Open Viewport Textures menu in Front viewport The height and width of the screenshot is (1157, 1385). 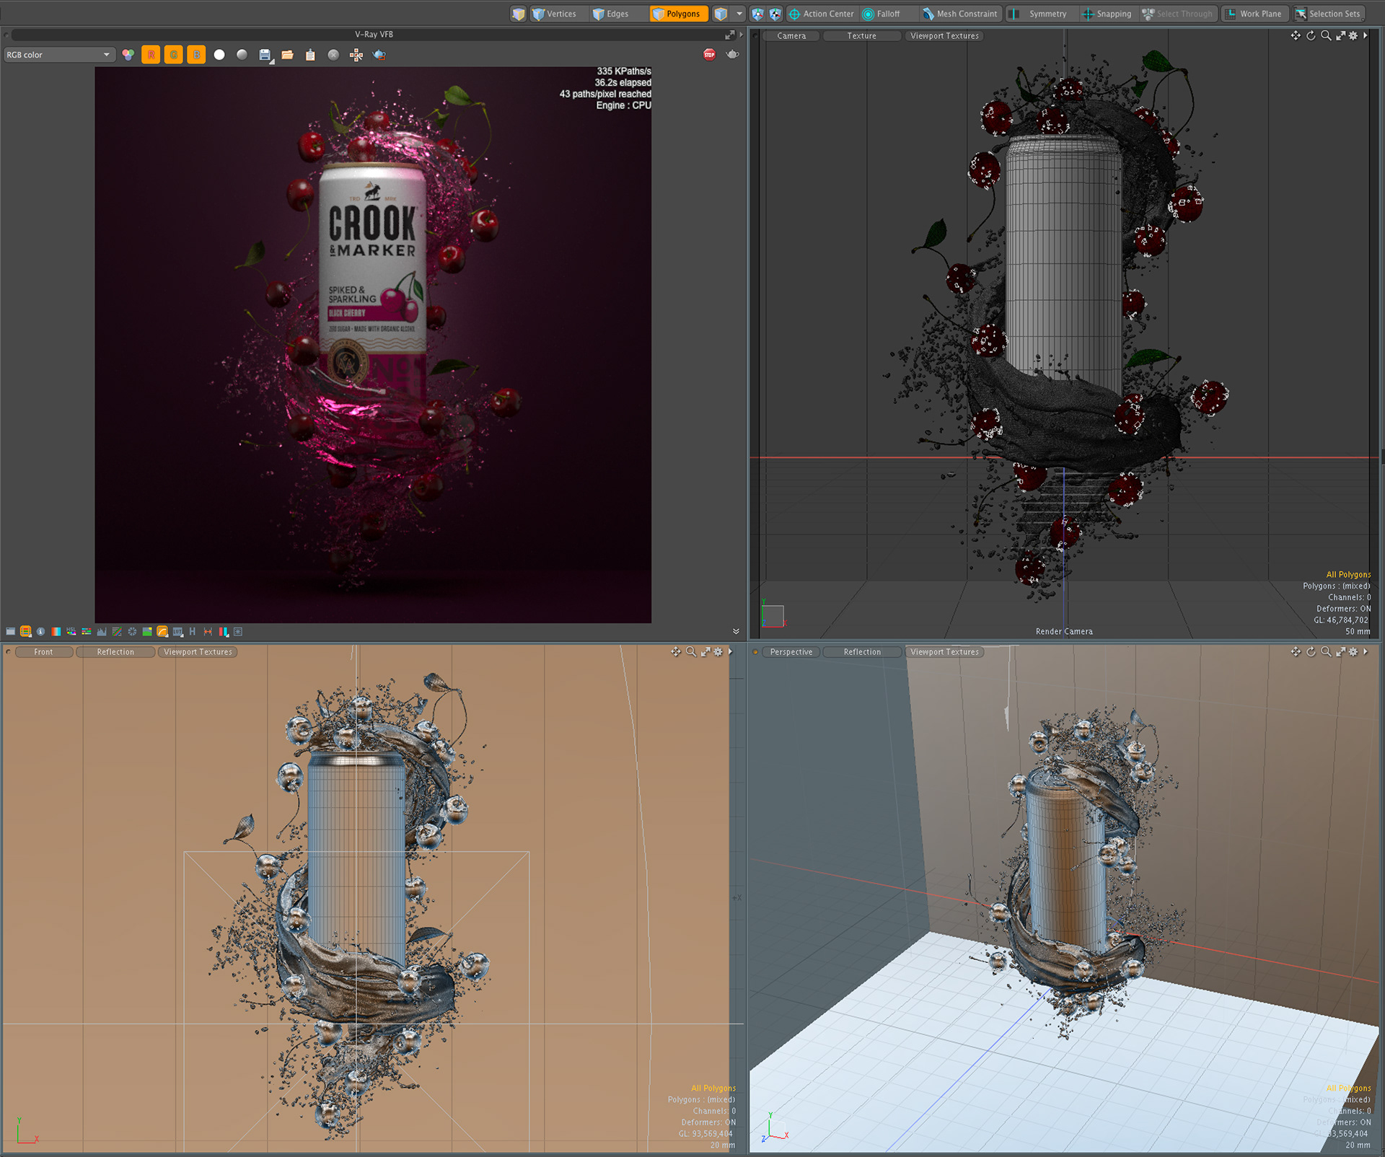198,652
